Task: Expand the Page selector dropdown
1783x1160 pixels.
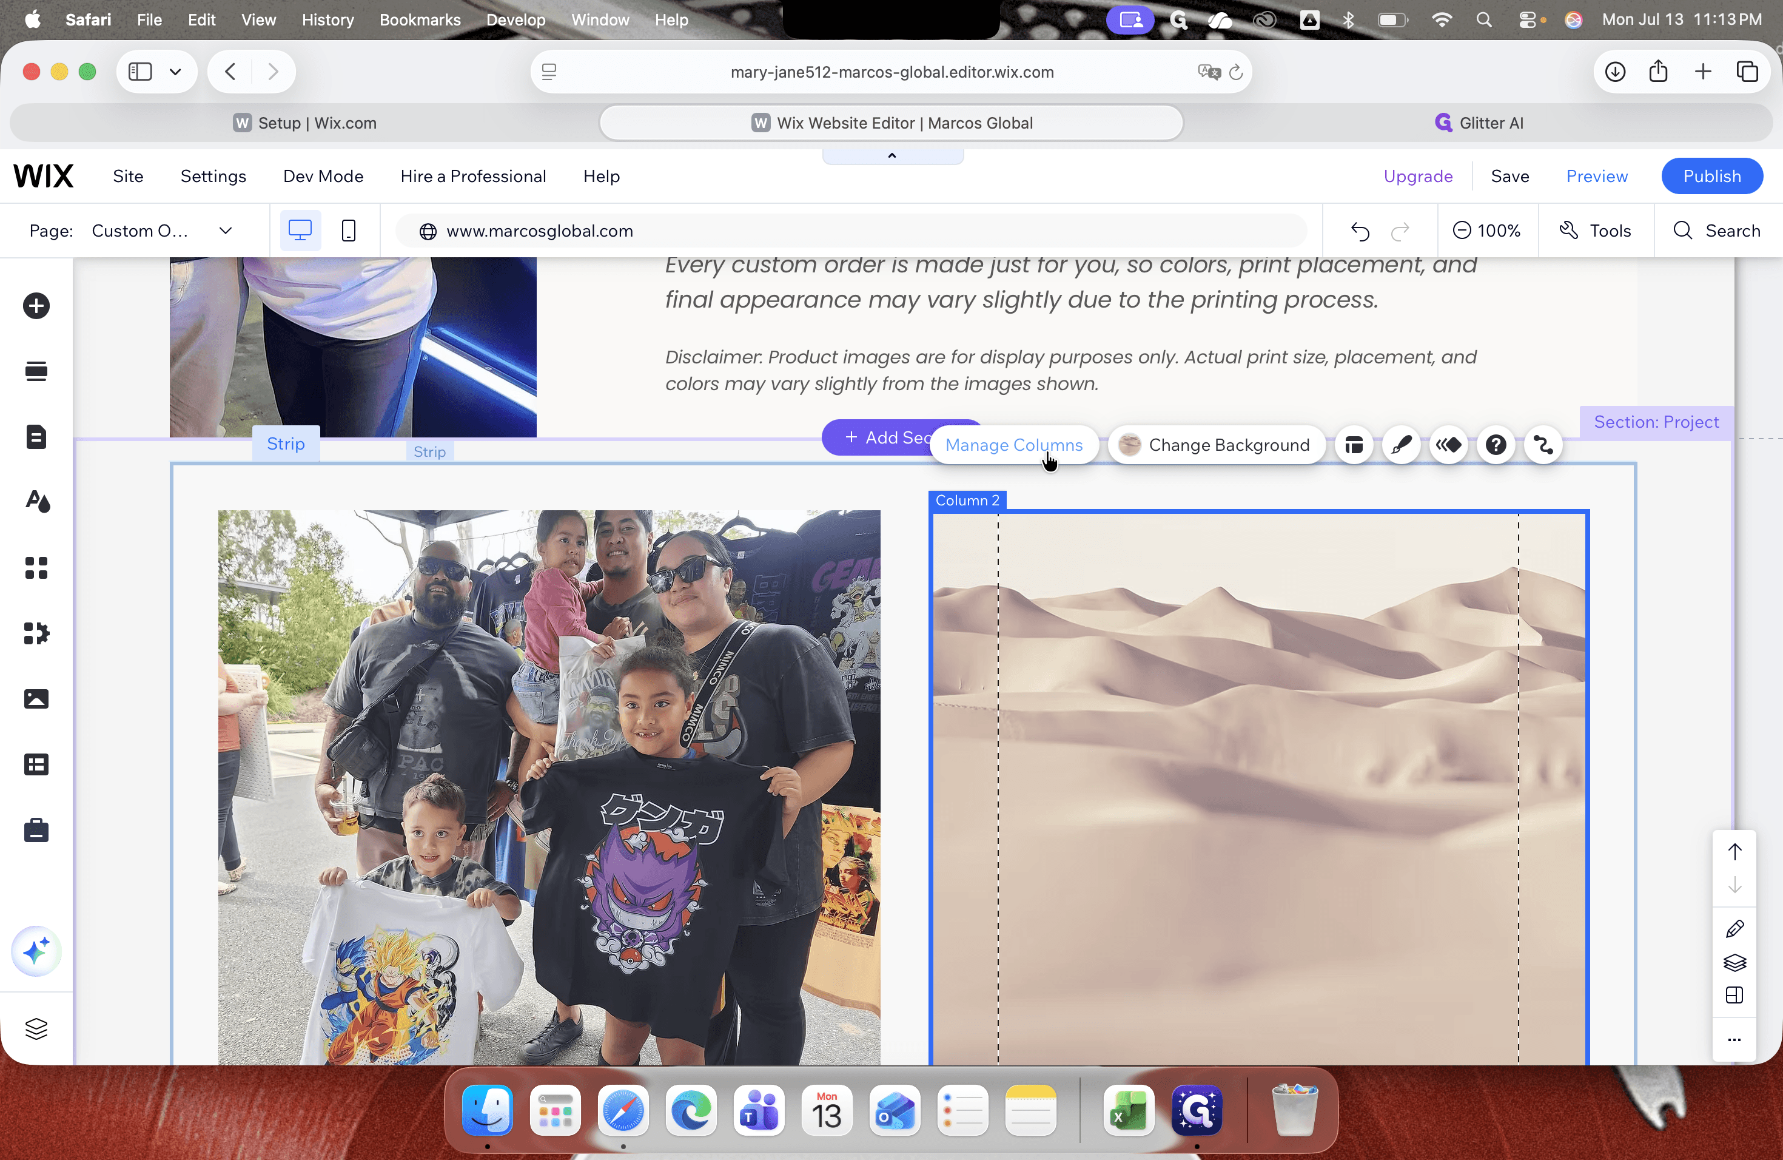Action: [x=226, y=231]
